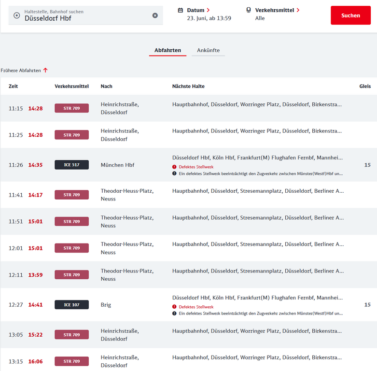Click delayed time 14:17
The height and width of the screenshot is (371, 377).
click(35, 195)
